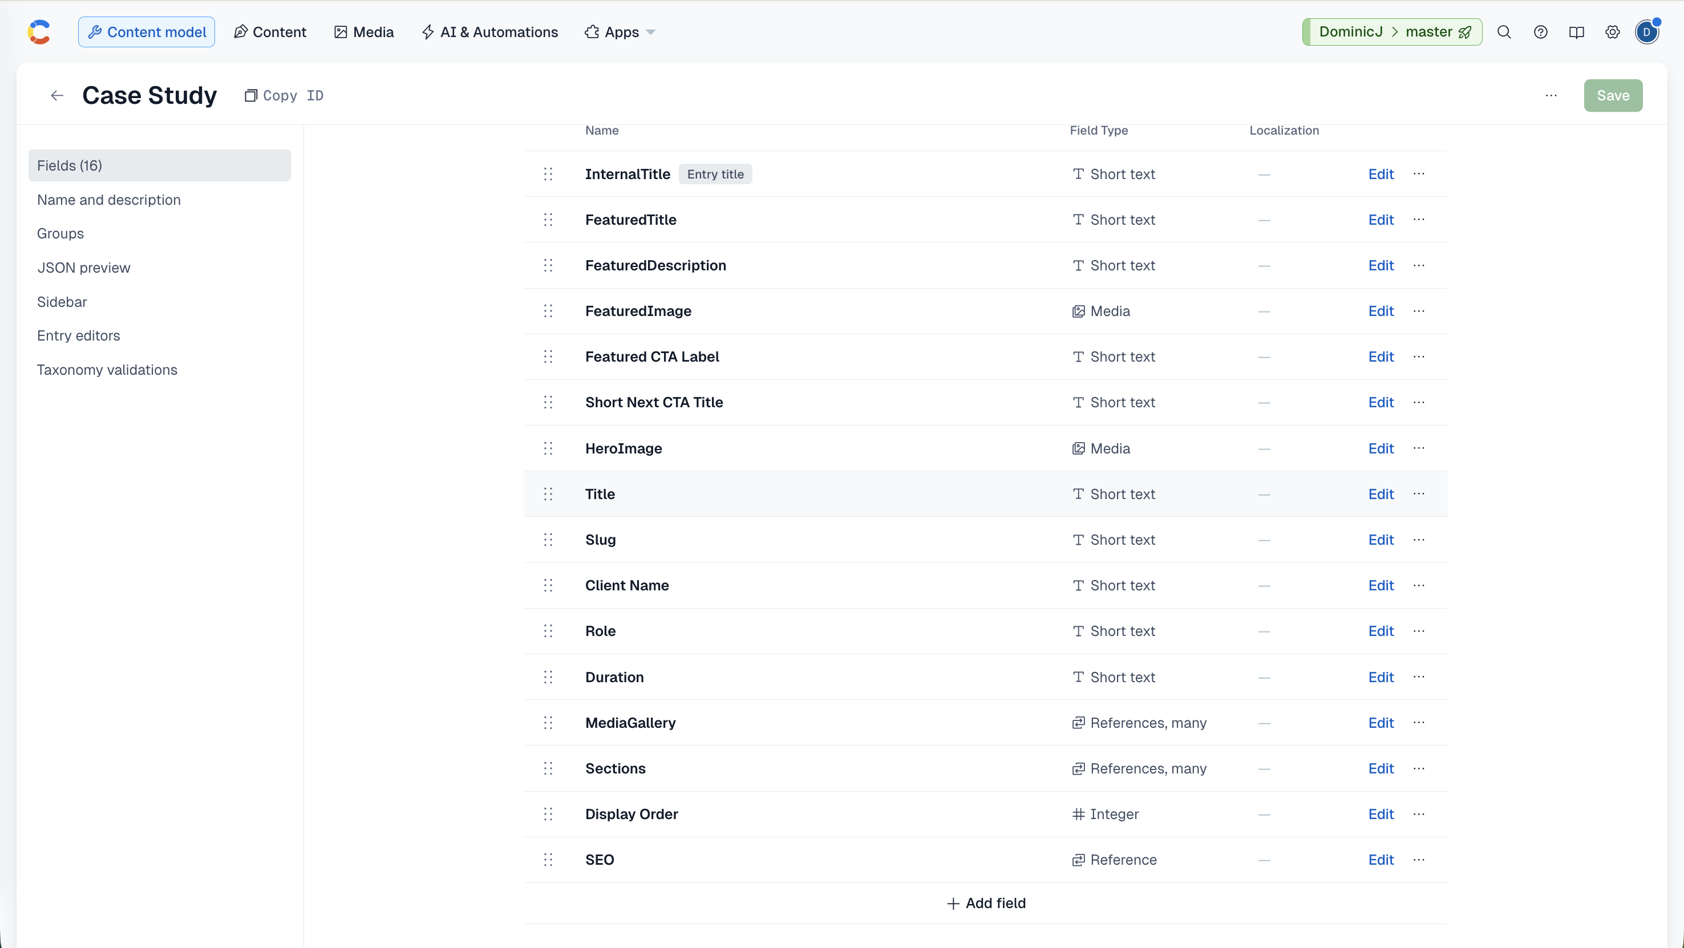Click the Localization column header
Screen dimensions: 1684x948
[x=1284, y=130]
